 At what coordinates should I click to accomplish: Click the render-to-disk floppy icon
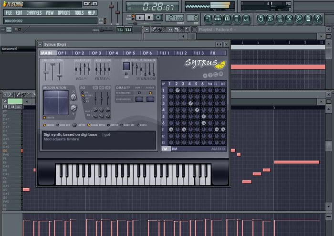point(280,19)
